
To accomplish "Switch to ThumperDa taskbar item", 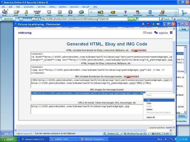I will pos(94,139).
